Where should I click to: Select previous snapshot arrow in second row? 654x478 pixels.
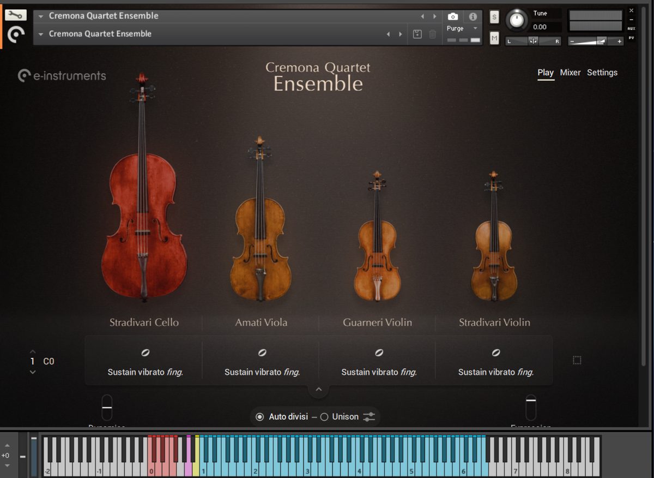tap(388, 34)
